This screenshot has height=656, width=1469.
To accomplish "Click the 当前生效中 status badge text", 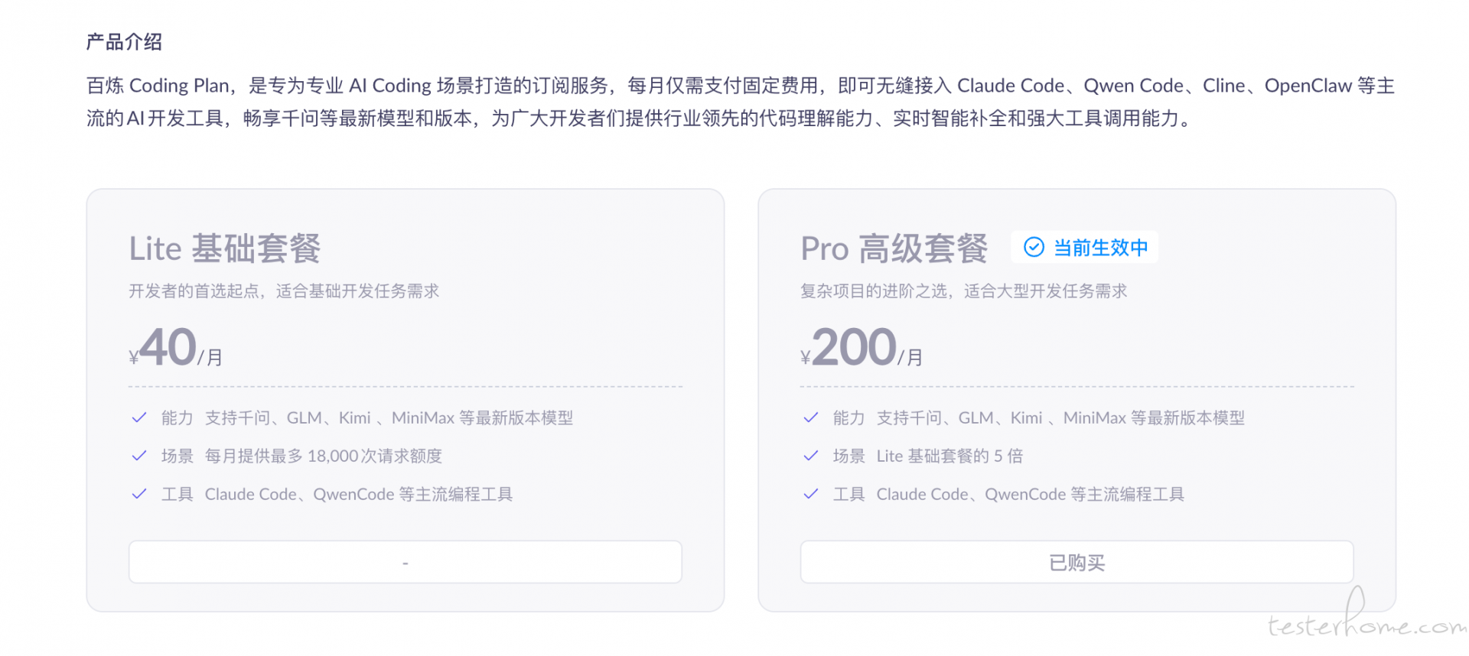I will click(x=1100, y=248).
